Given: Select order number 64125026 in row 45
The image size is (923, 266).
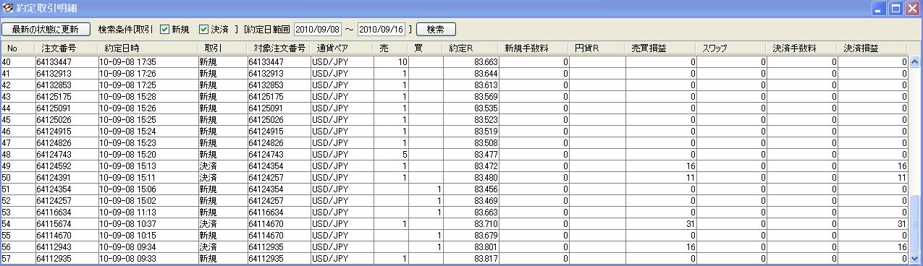Looking at the screenshot, I should pos(54,120).
